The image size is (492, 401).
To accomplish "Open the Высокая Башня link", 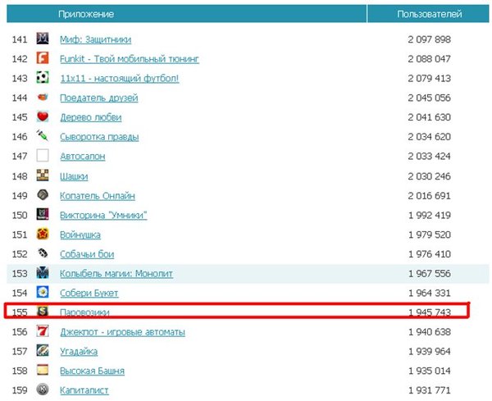I will [x=94, y=371].
